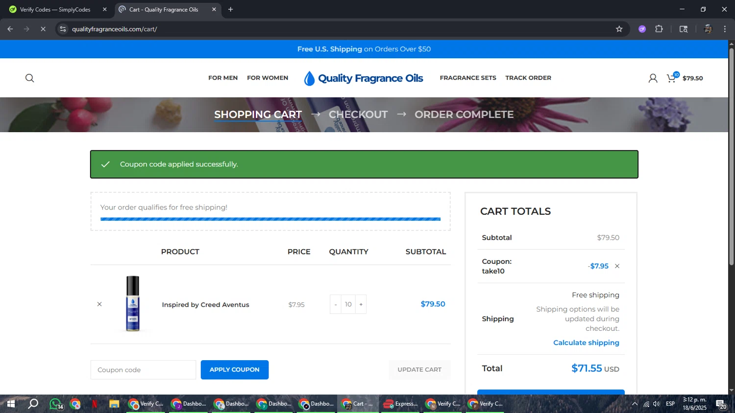Click the cart total $79.50 in header

(692, 78)
